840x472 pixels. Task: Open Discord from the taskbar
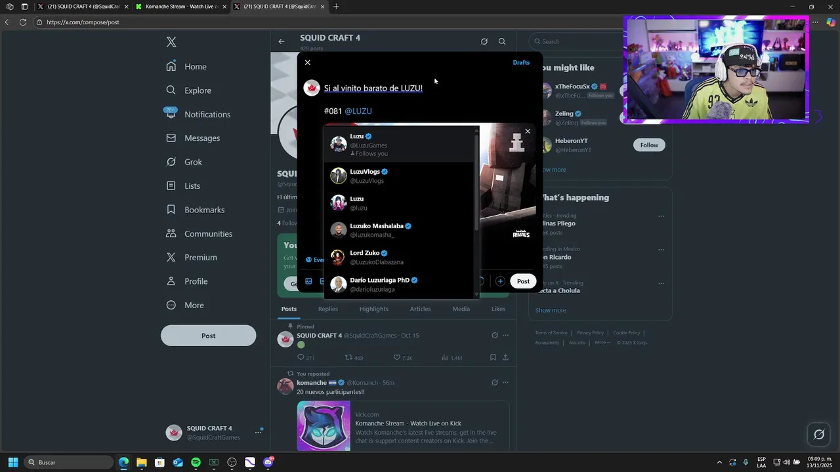(x=268, y=462)
